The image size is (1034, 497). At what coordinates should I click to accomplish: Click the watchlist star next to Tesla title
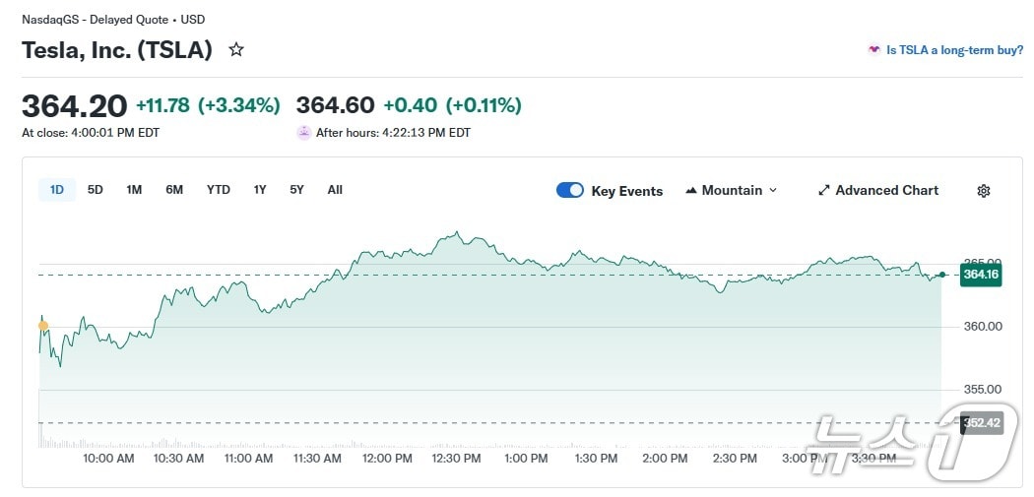click(x=236, y=49)
